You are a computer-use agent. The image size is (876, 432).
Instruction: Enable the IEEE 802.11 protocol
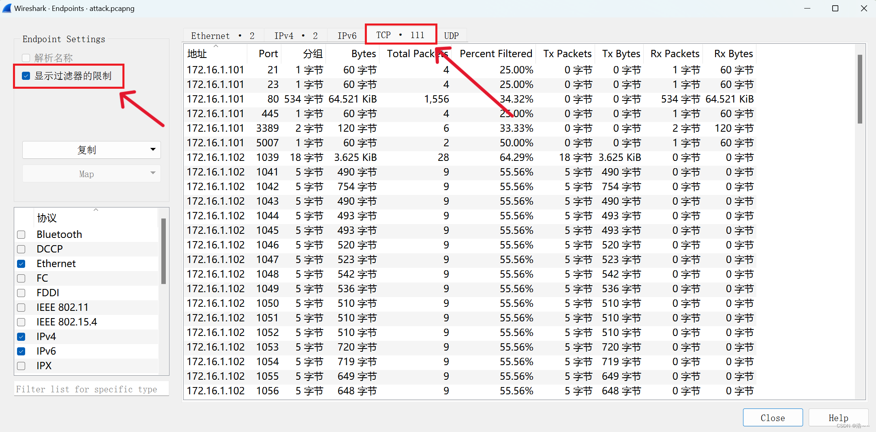(21, 307)
